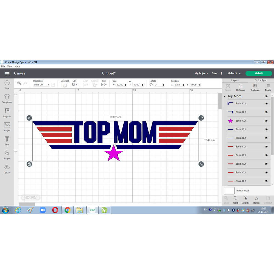Click the Make It button
274x274 pixels.
click(258, 73)
